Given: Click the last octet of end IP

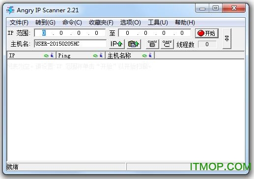Looking at the screenshot, I should point(182,33).
